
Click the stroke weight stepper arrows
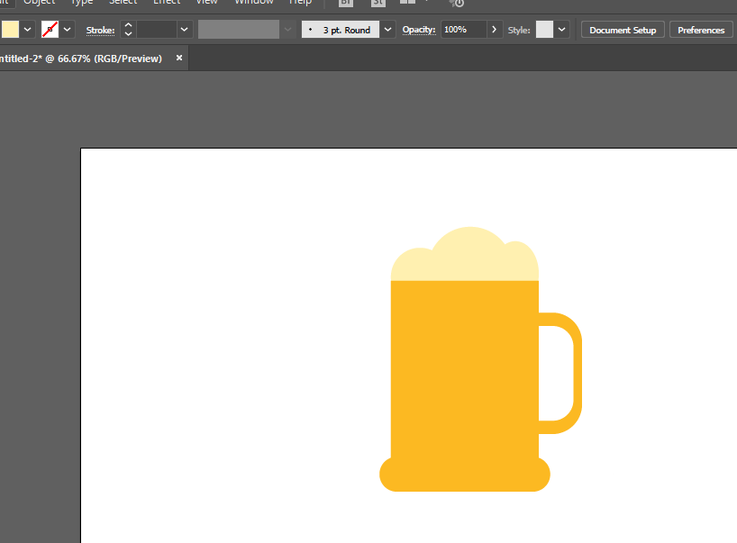(128, 30)
